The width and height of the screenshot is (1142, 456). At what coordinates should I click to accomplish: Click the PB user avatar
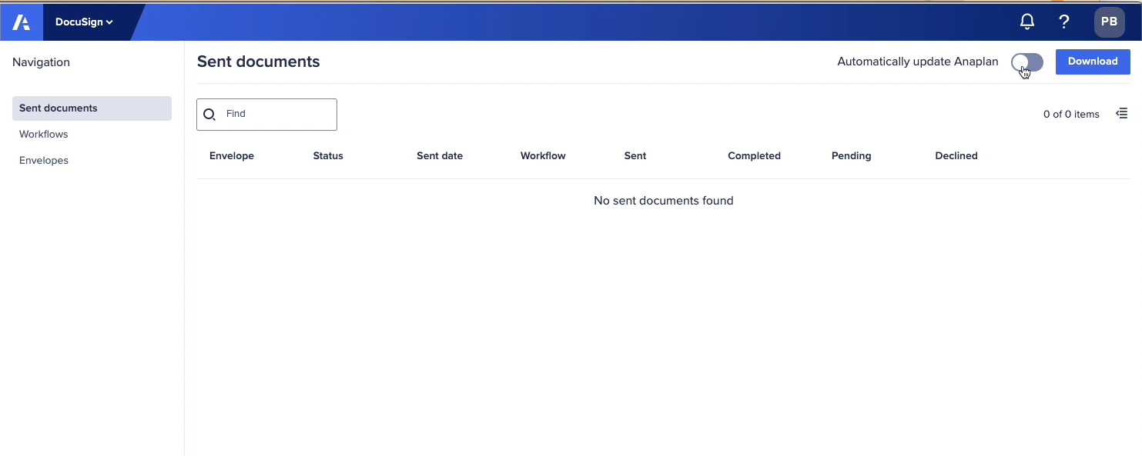[x=1109, y=22]
